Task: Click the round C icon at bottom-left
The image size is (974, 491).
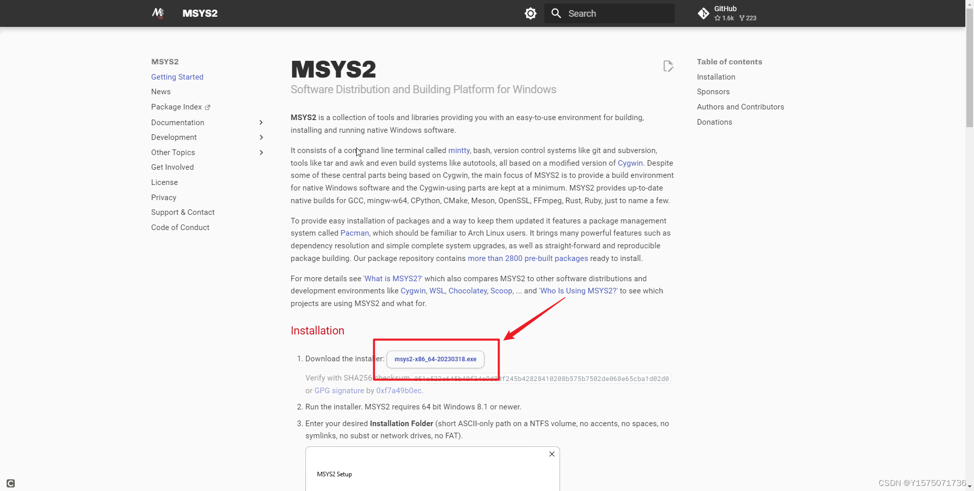Action: coord(11,483)
